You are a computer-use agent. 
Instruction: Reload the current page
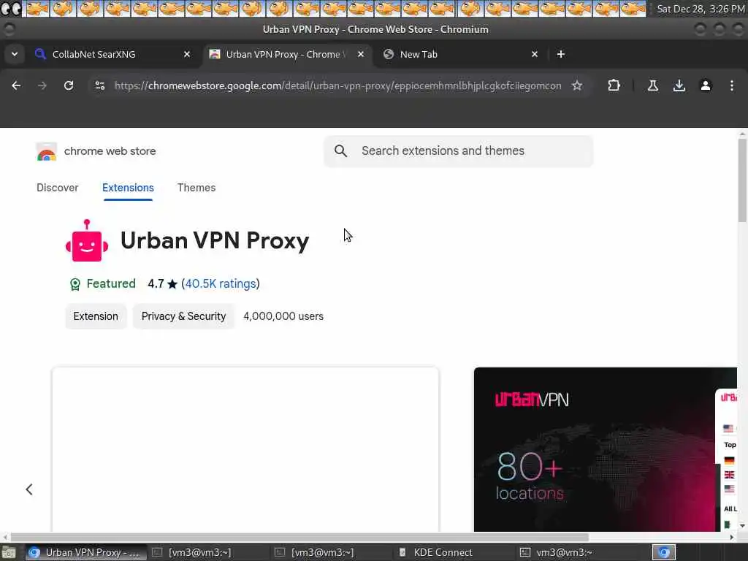[x=69, y=85]
